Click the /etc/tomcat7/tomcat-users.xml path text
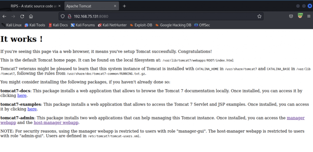 coord(114,136)
